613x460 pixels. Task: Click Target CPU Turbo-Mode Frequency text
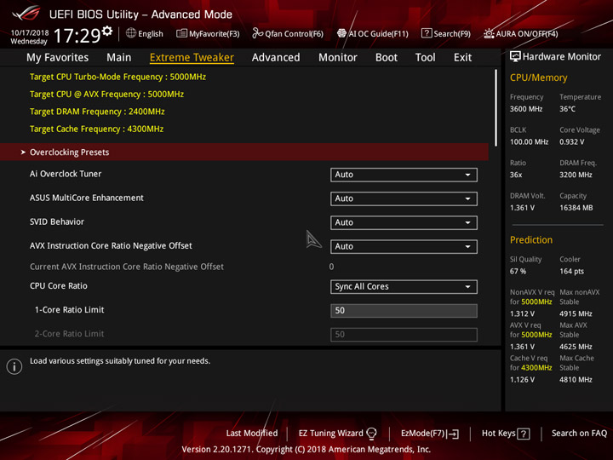117,77
